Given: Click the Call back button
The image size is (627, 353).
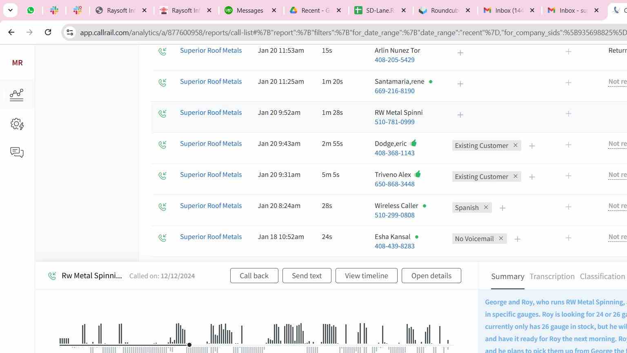Looking at the screenshot, I should (x=254, y=276).
